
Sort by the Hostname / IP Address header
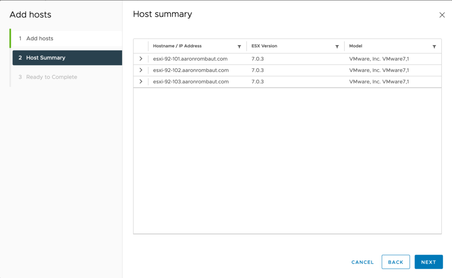point(177,46)
